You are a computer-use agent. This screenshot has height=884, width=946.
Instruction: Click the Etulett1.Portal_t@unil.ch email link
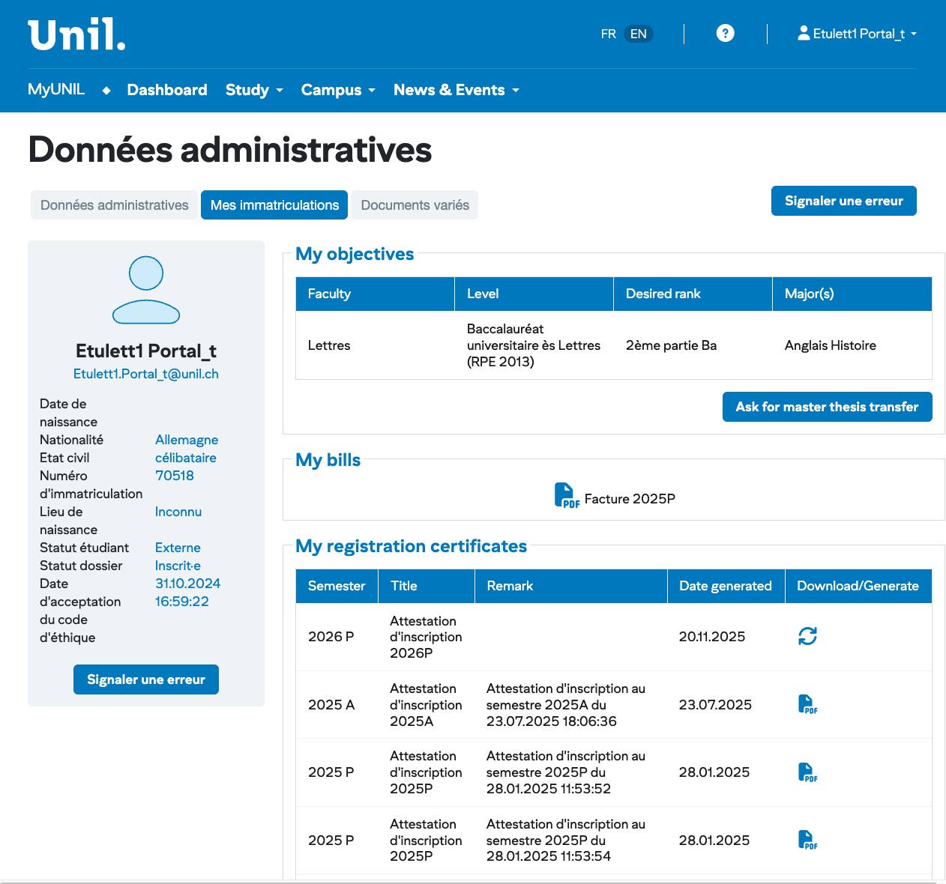pos(146,374)
